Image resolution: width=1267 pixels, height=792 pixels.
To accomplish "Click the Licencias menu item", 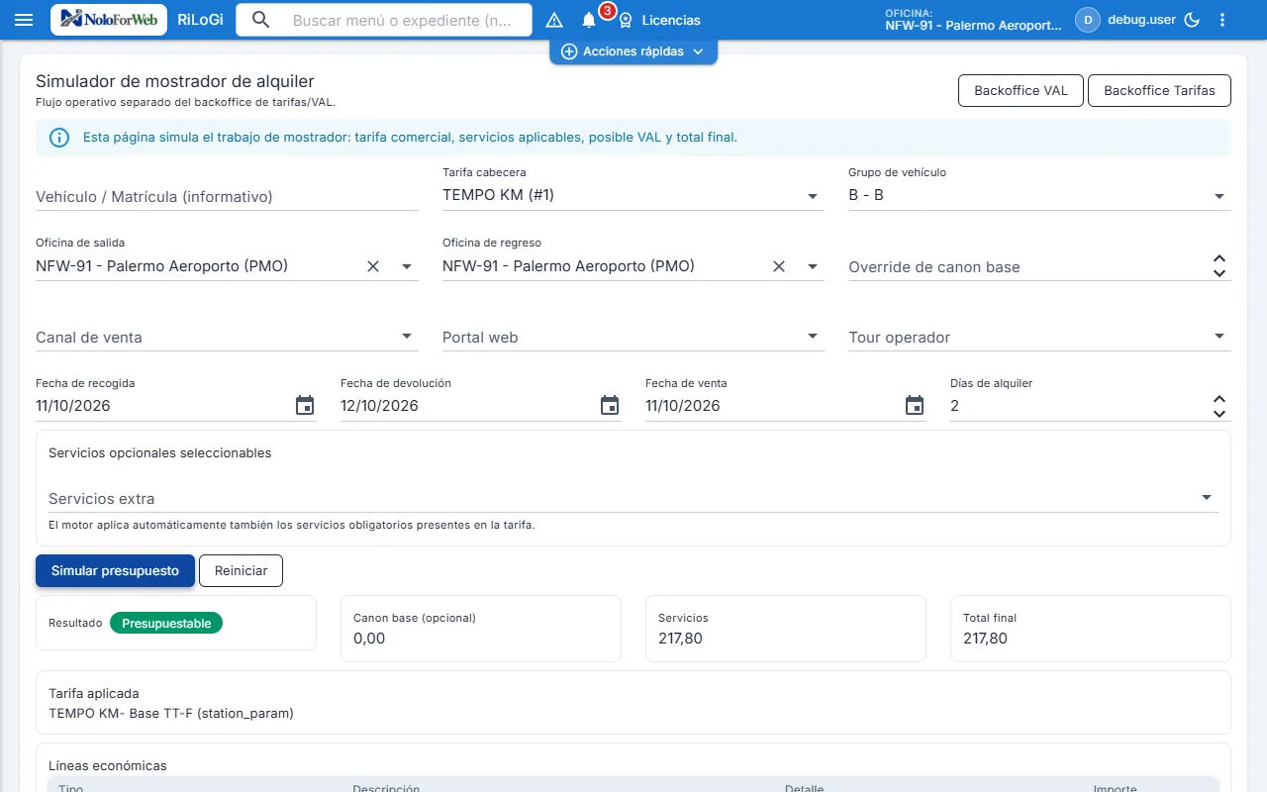I will 671,20.
